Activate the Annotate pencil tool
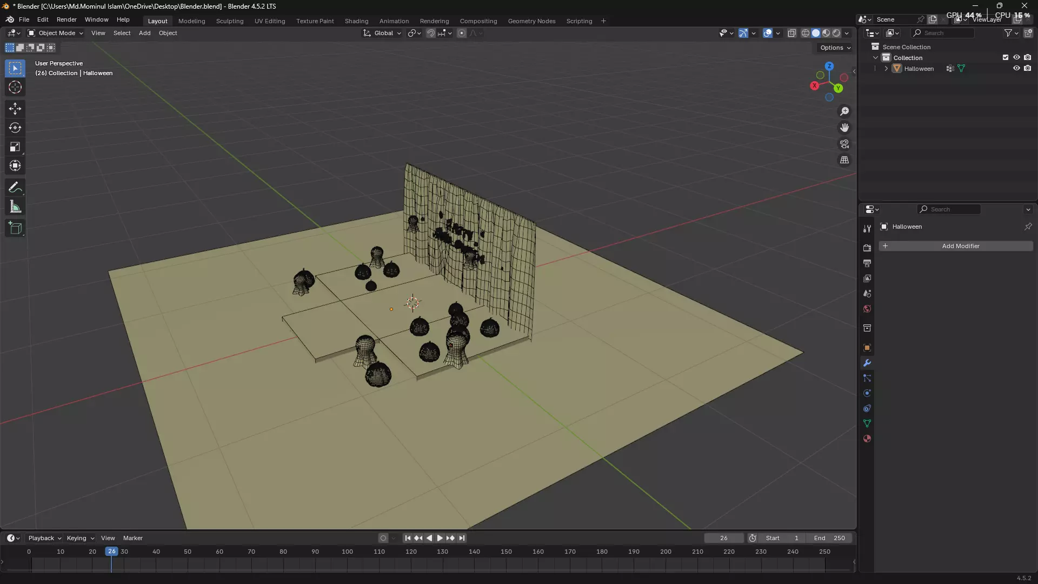Image resolution: width=1038 pixels, height=584 pixels. [x=15, y=188]
